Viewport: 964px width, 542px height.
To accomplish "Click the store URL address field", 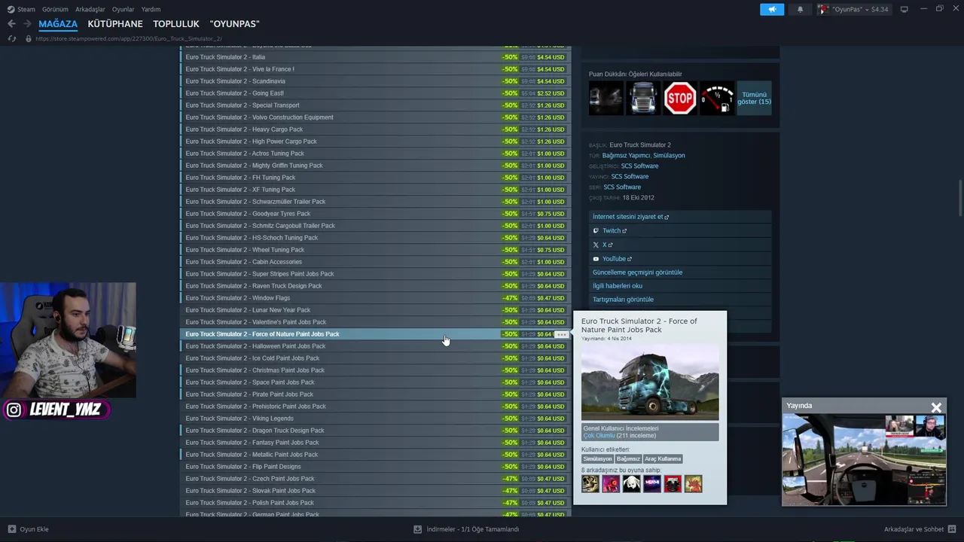I will click(x=128, y=38).
